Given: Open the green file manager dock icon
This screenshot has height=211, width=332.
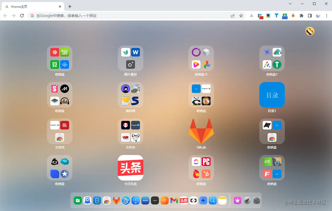Looking at the screenshot, I should pos(78,200).
